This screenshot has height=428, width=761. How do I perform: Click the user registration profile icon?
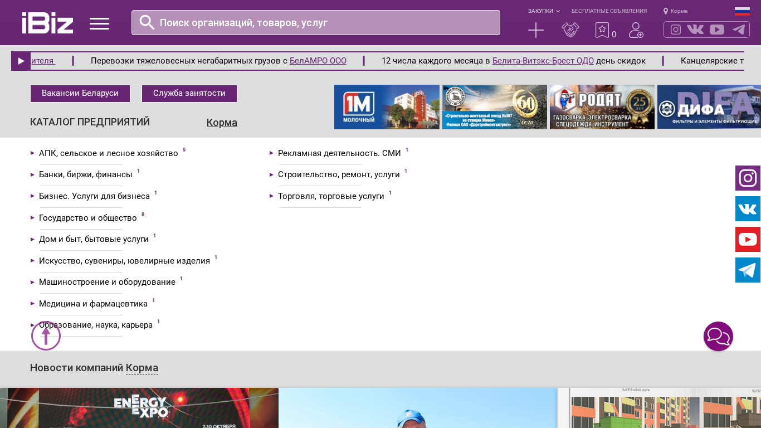pyautogui.click(x=636, y=30)
